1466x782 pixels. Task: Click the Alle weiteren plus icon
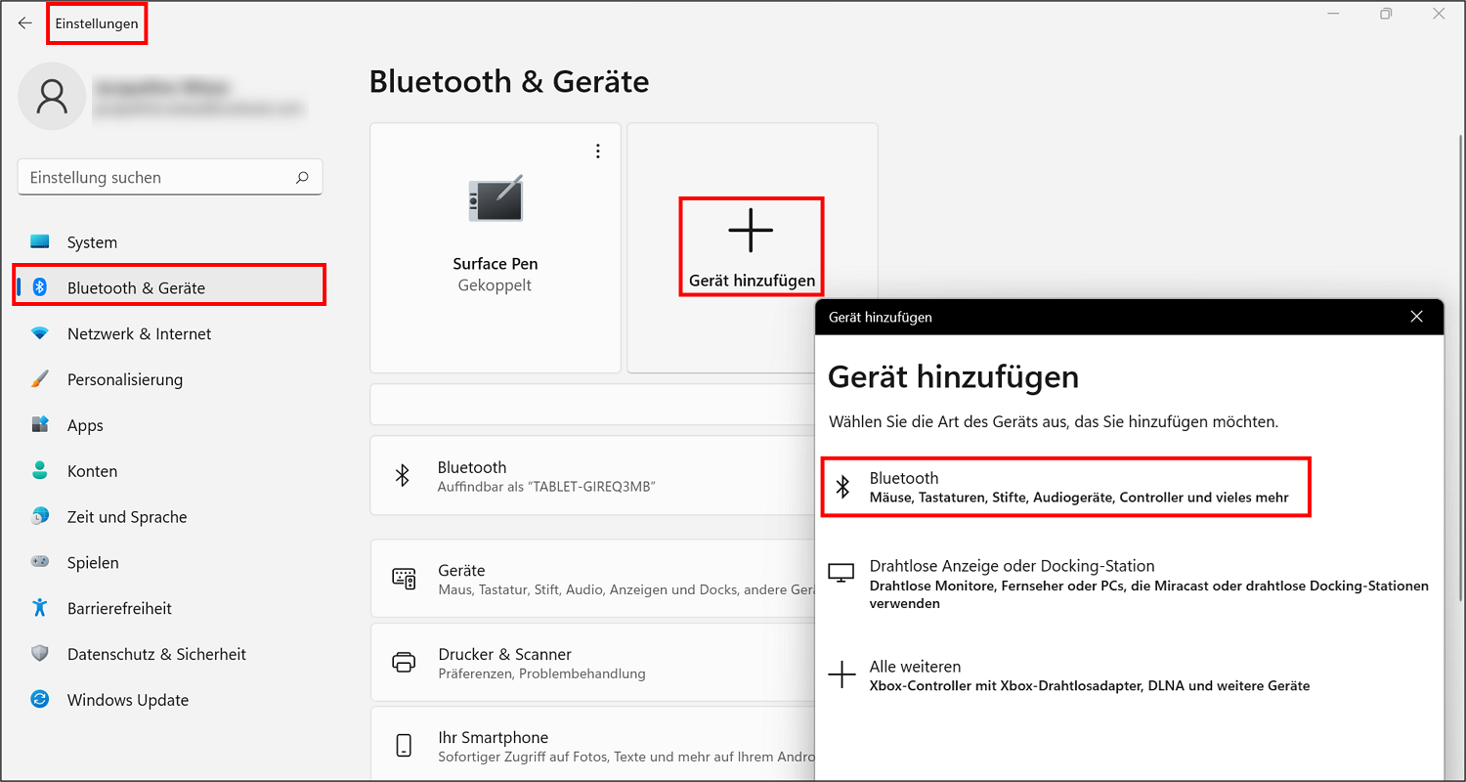coord(841,674)
